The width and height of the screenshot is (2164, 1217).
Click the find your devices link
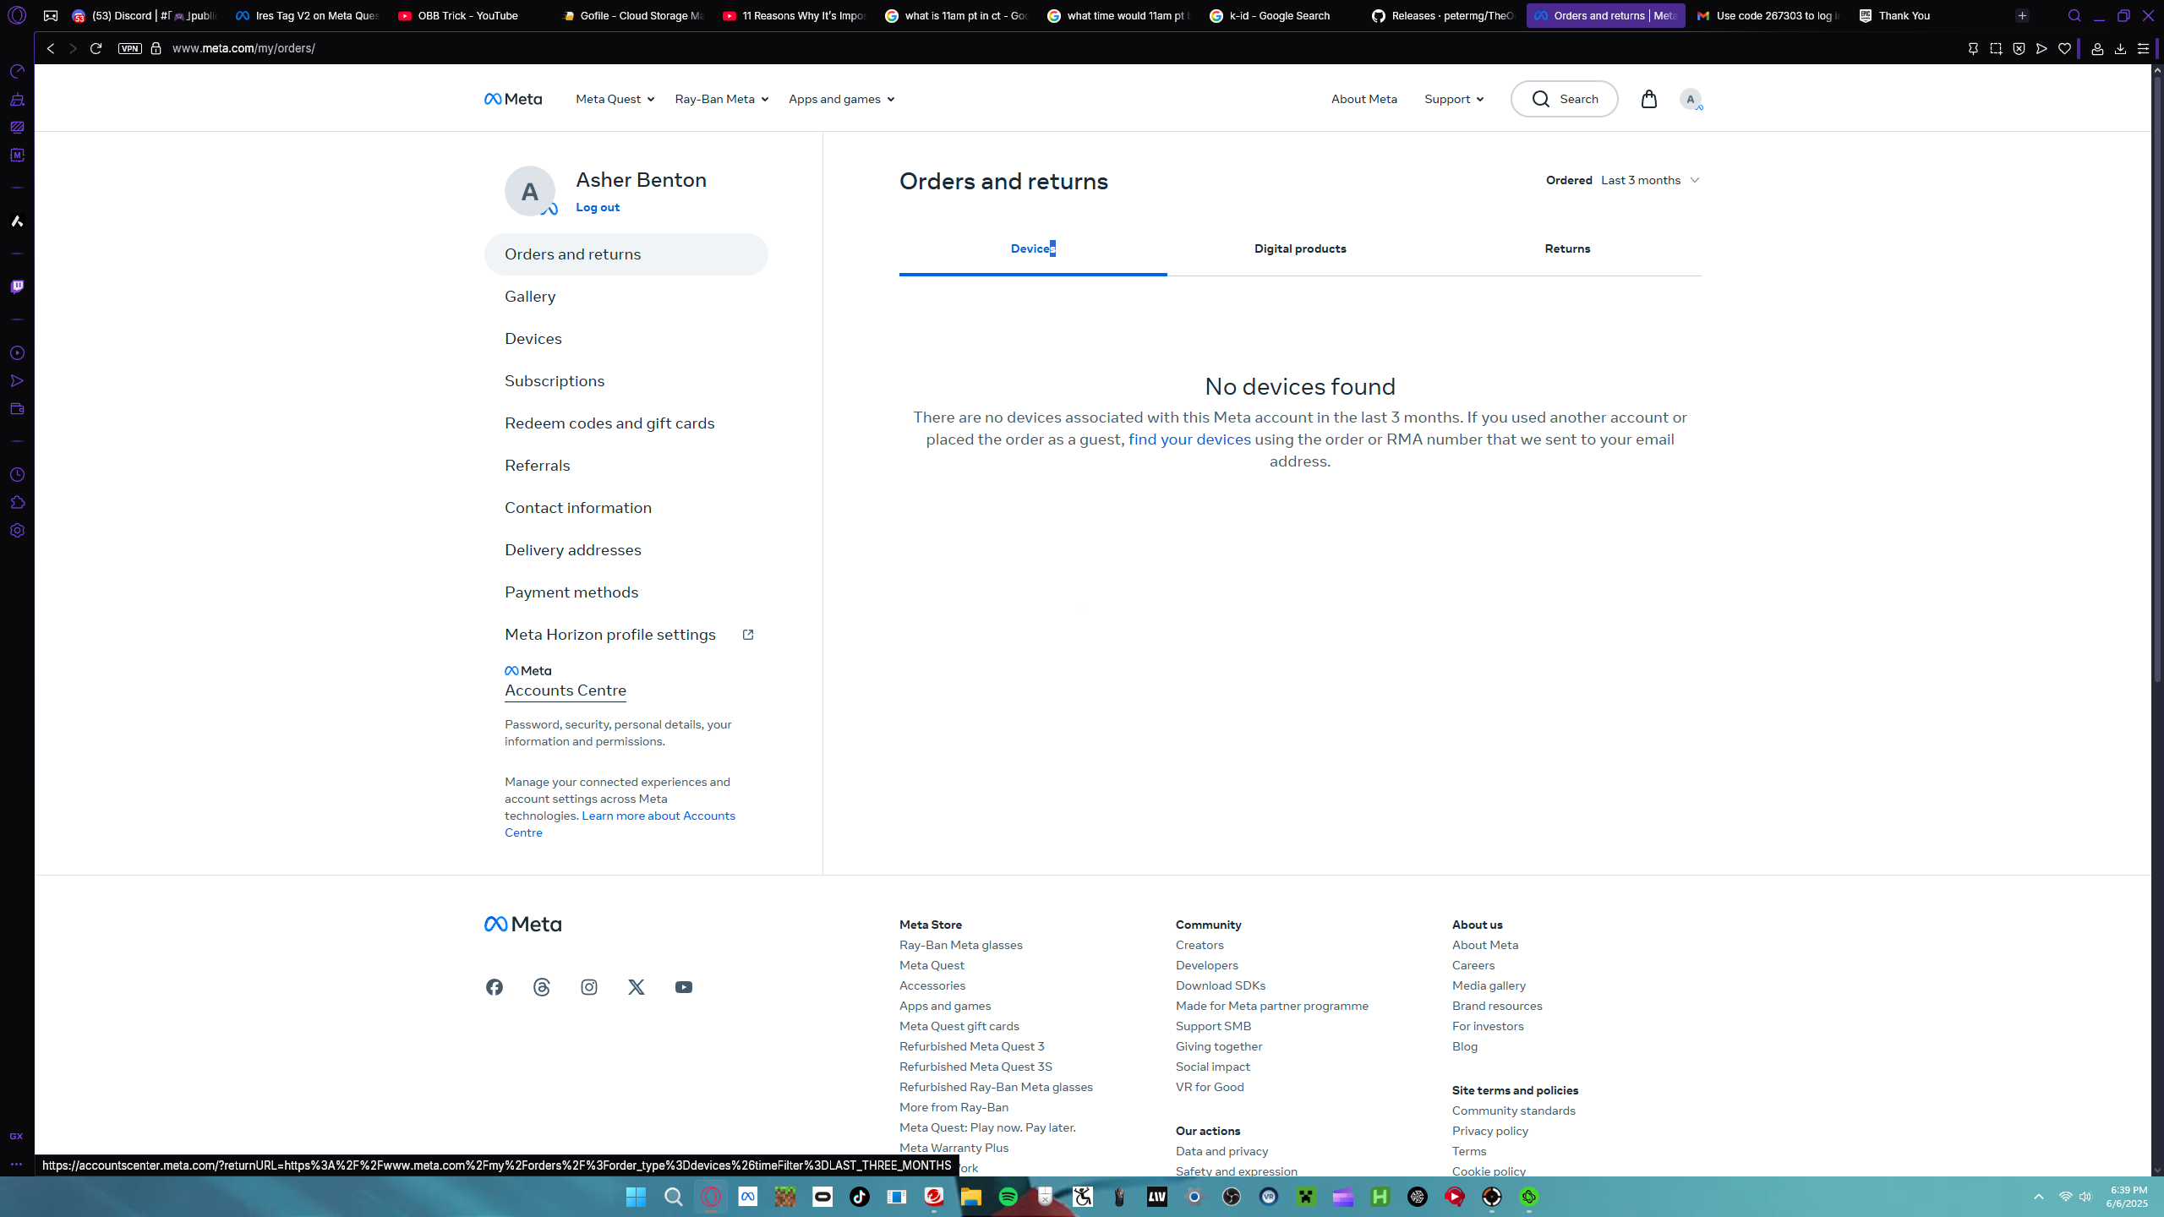point(1189,439)
